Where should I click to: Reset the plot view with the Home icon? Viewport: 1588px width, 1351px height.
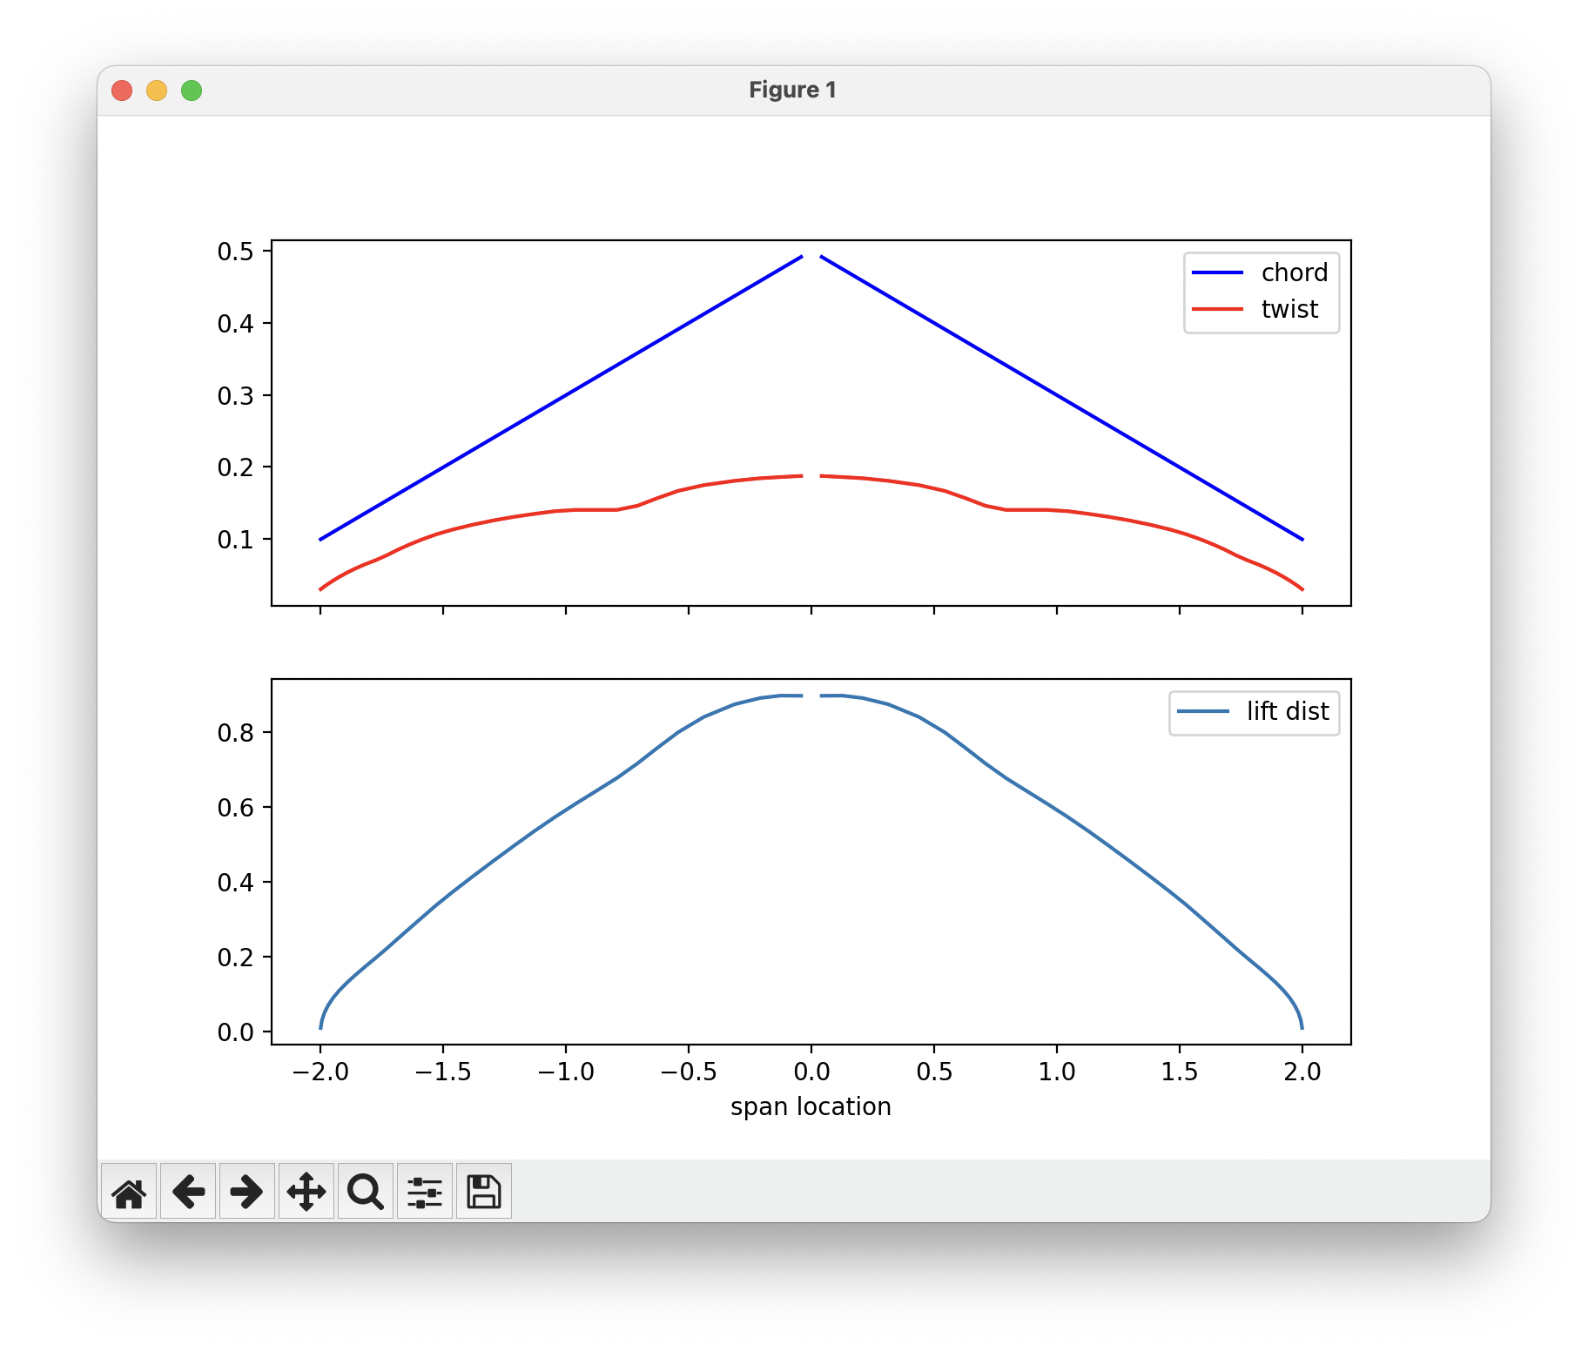pos(129,1192)
